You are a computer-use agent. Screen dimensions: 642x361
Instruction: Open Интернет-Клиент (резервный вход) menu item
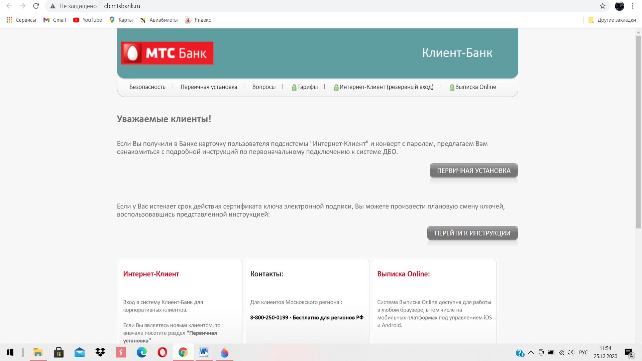click(384, 87)
